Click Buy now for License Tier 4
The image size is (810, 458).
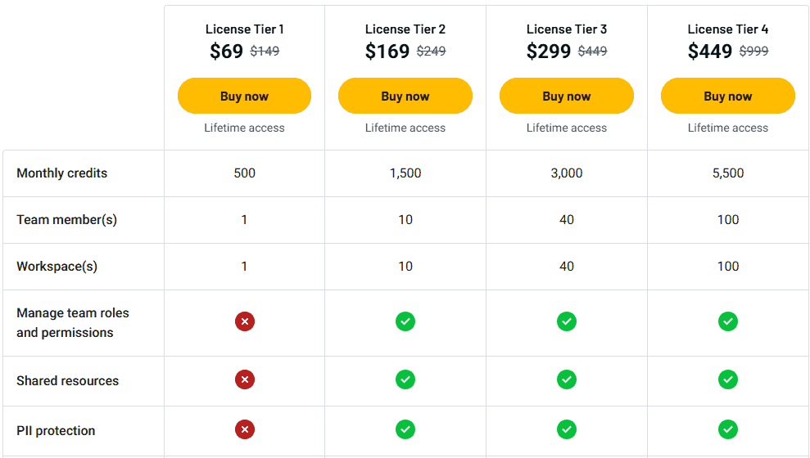coord(728,96)
